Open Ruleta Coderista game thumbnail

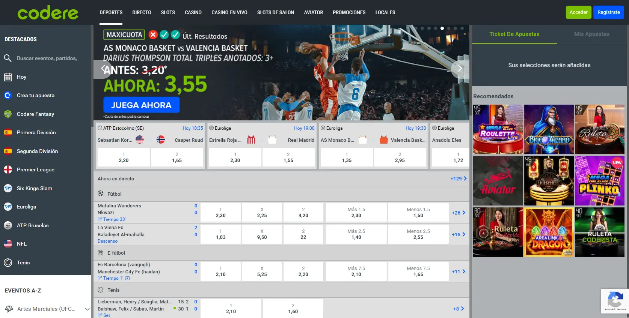tap(600, 232)
